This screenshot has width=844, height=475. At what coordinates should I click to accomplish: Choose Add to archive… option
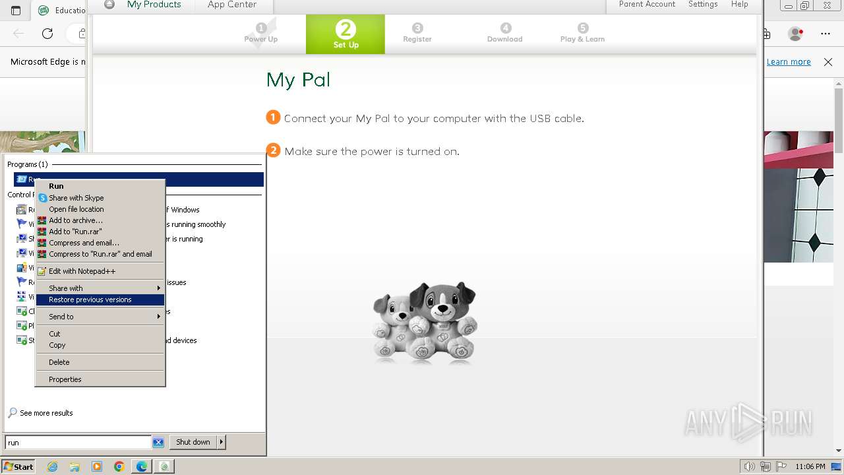[75, 220]
